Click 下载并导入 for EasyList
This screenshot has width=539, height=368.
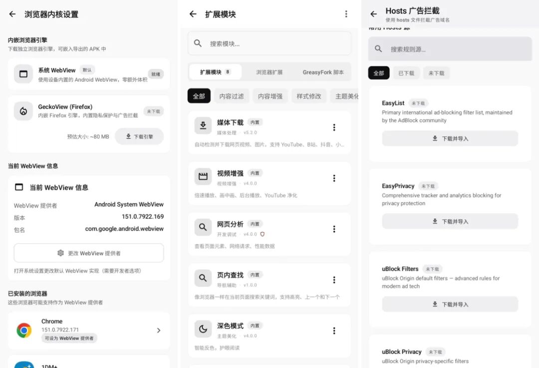tap(450, 139)
